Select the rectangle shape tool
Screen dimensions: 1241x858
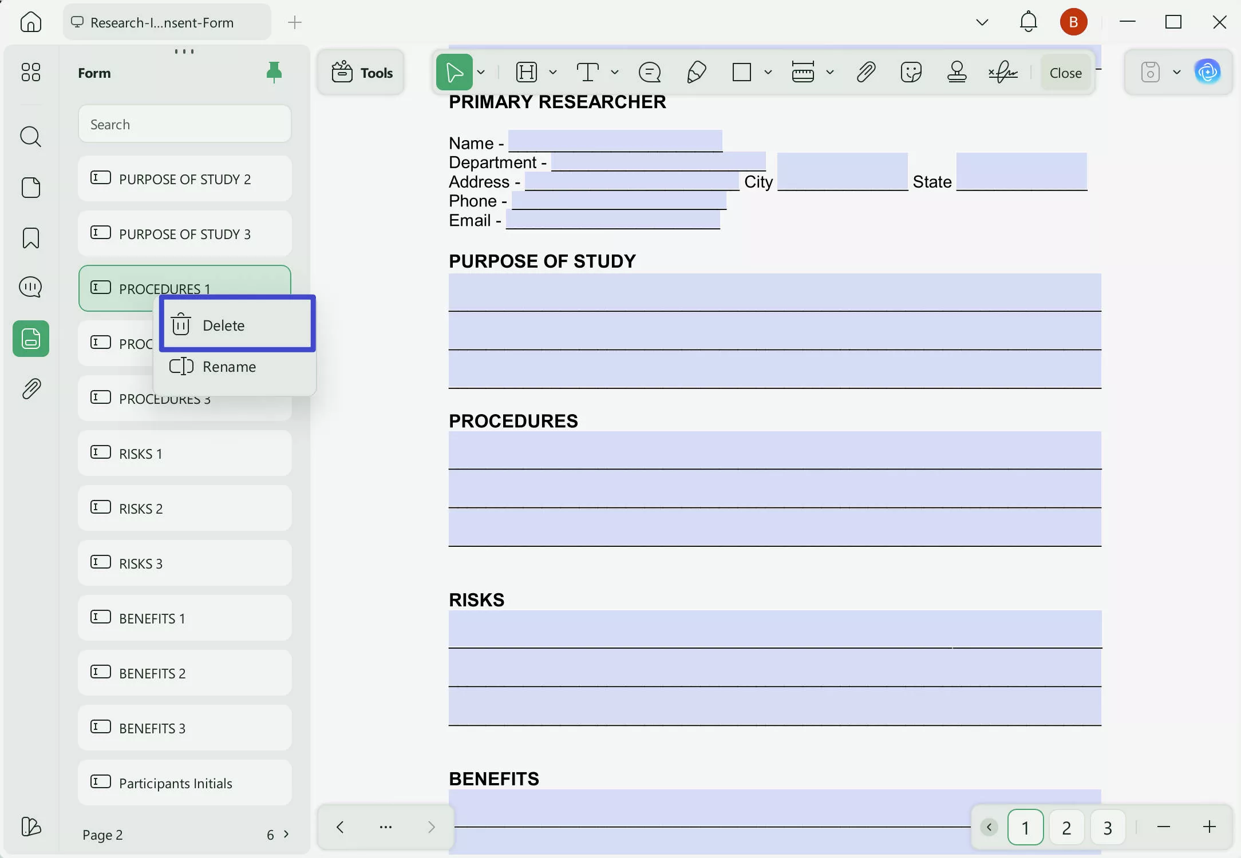pos(741,72)
